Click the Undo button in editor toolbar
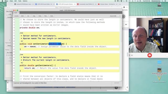The image size is (168, 94). [22, 16]
